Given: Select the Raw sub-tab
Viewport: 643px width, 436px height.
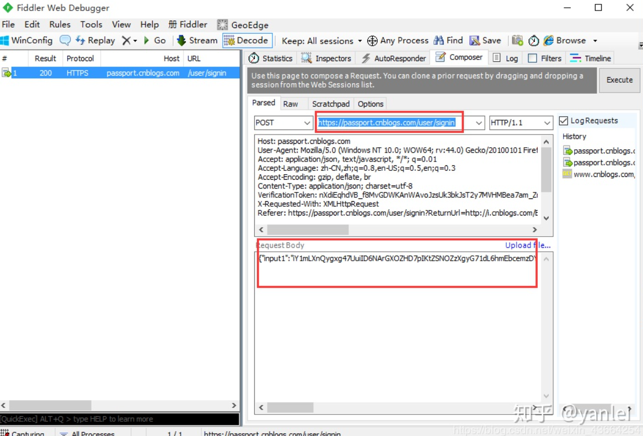Looking at the screenshot, I should tap(290, 104).
